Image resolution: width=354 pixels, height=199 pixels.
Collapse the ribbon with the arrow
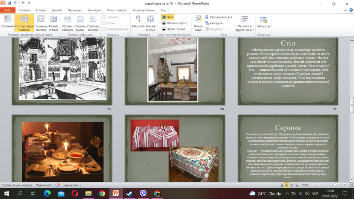pyautogui.click(x=345, y=10)
